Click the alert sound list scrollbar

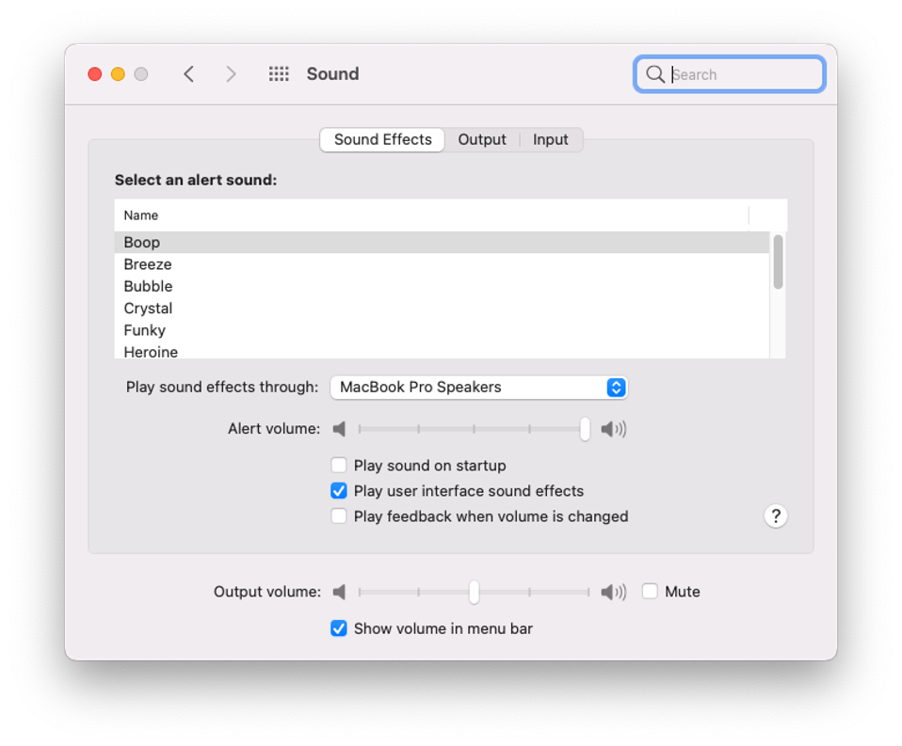(x=778, y=263)
